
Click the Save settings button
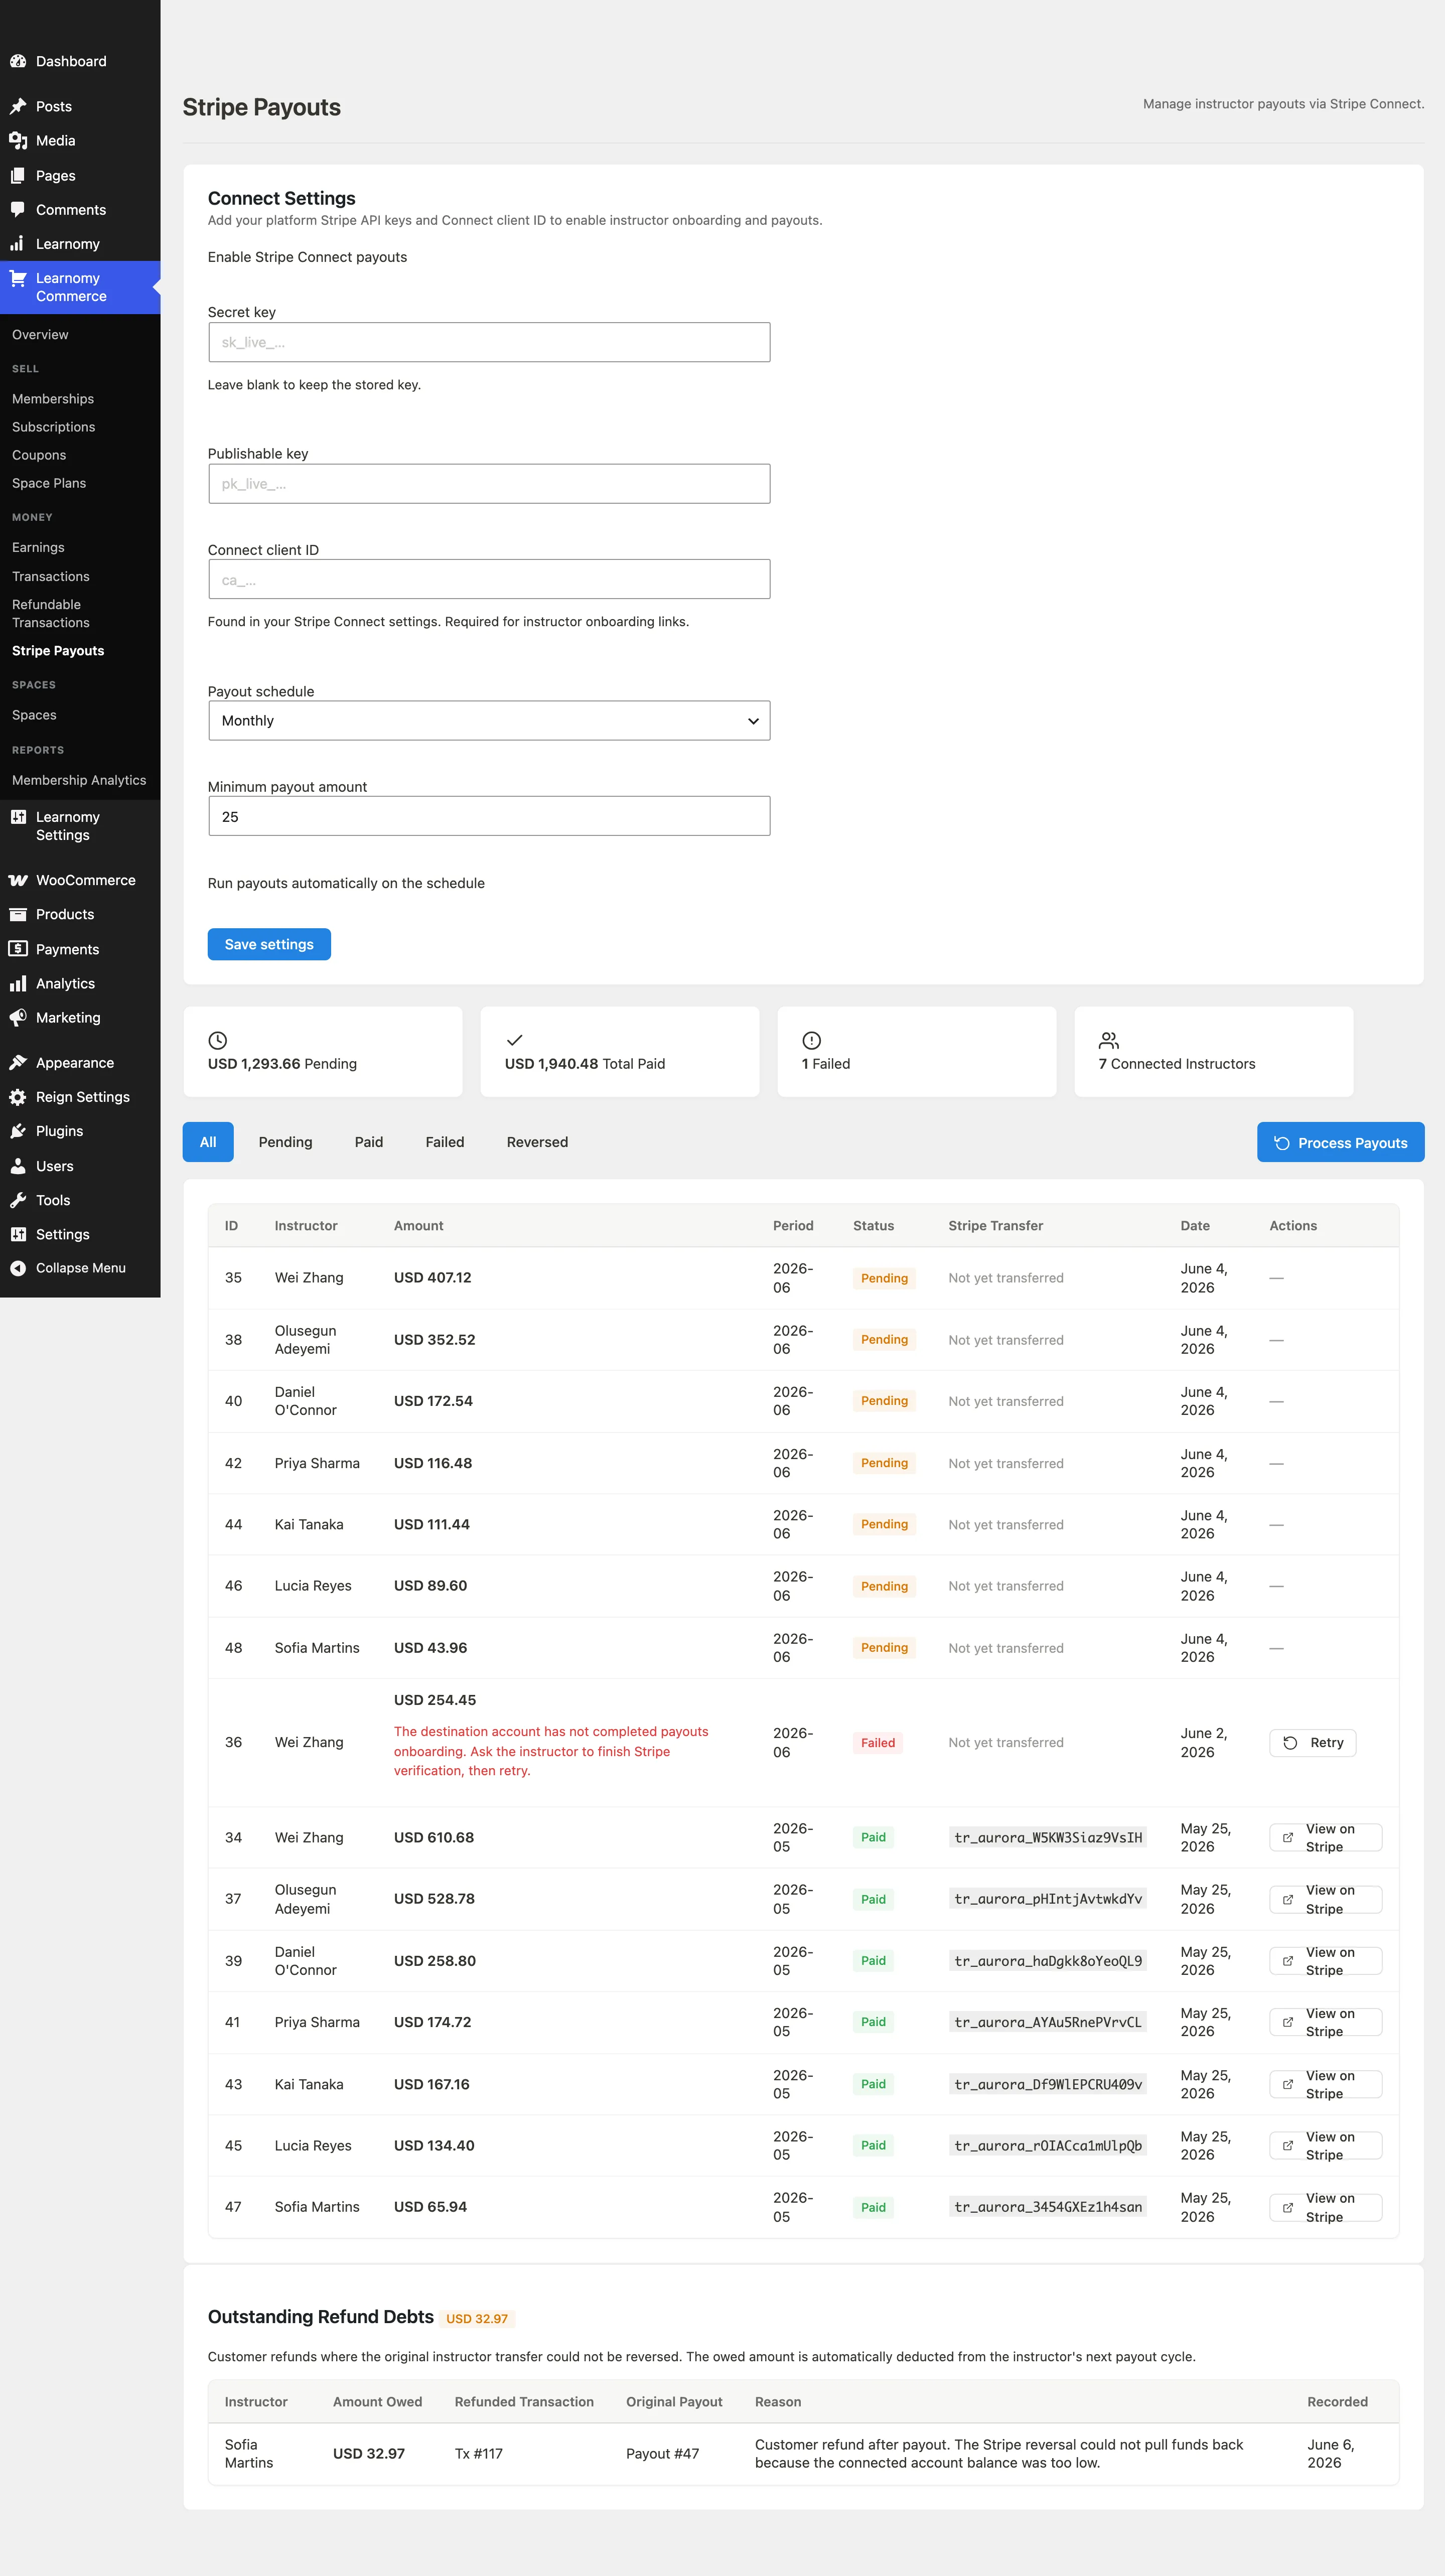coord(269,944)
